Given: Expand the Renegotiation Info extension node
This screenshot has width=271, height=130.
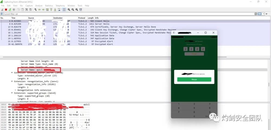Looking at the screenshot, I should (x=15, y=90).
